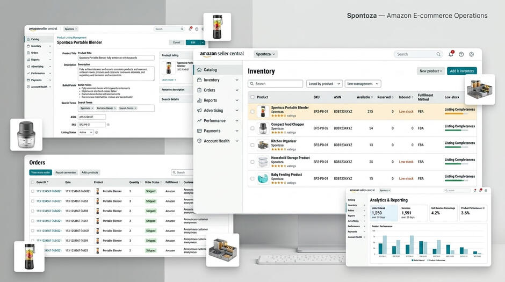The height and width of the screenshot is (282, 505).
Task: Tick select-all checkbox in Orders table header
Action: point(33,182)
